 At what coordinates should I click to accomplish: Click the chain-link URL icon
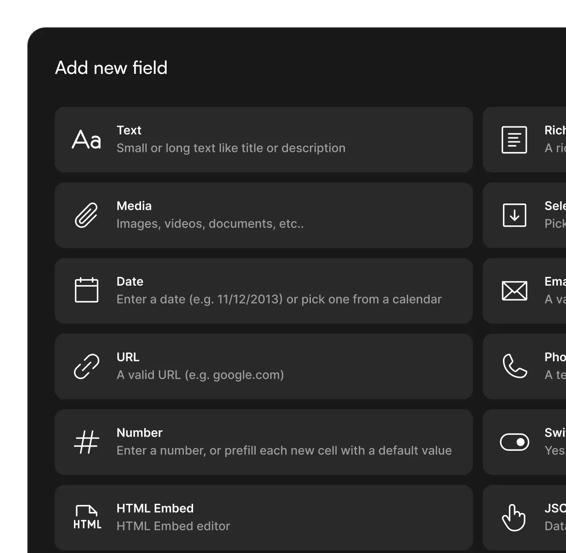point(86,366)
